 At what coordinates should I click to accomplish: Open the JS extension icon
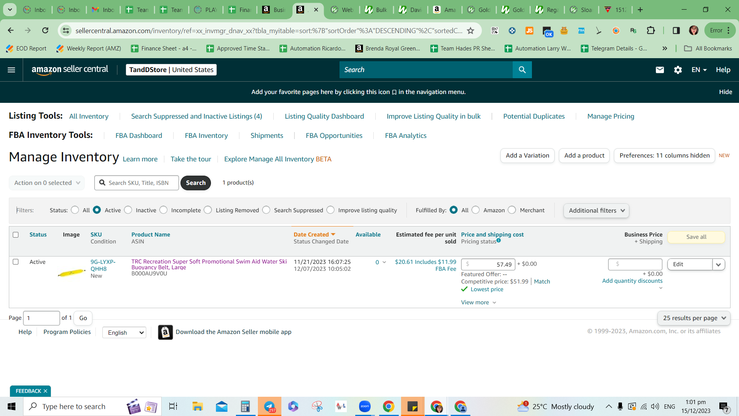[x=530, y=30]
